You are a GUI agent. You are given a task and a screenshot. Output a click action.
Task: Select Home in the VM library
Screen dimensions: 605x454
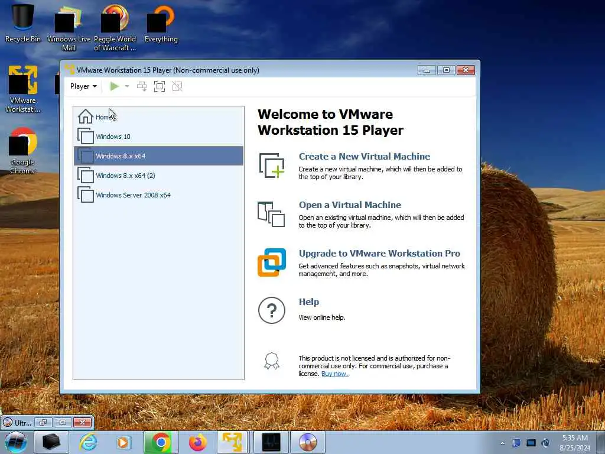pos(158,116)
